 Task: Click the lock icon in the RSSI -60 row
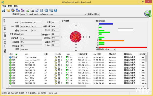(x=56, y=60)
